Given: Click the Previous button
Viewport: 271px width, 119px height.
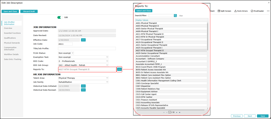Looking at the screenshot, I should coord(237,116).
